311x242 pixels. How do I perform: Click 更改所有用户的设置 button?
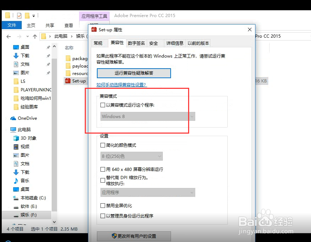coord(134,236)
